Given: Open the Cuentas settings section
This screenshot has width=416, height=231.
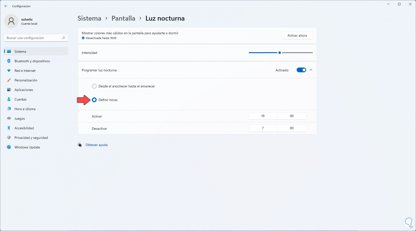Looking at the screenshot, I should click(20, 99).
